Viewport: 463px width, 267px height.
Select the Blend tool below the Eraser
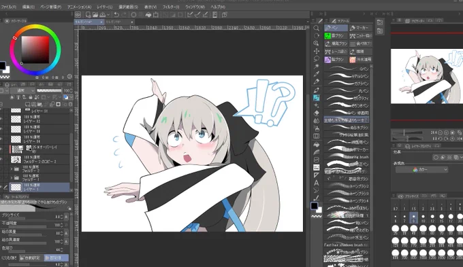coord(316,121)
